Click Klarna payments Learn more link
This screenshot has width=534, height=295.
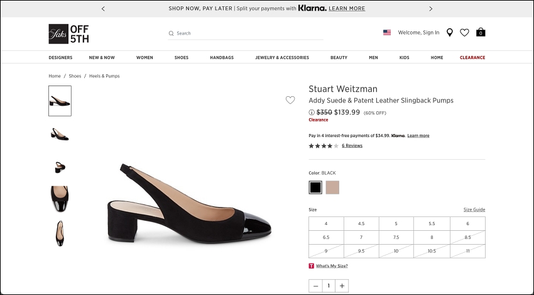[418, 136]
